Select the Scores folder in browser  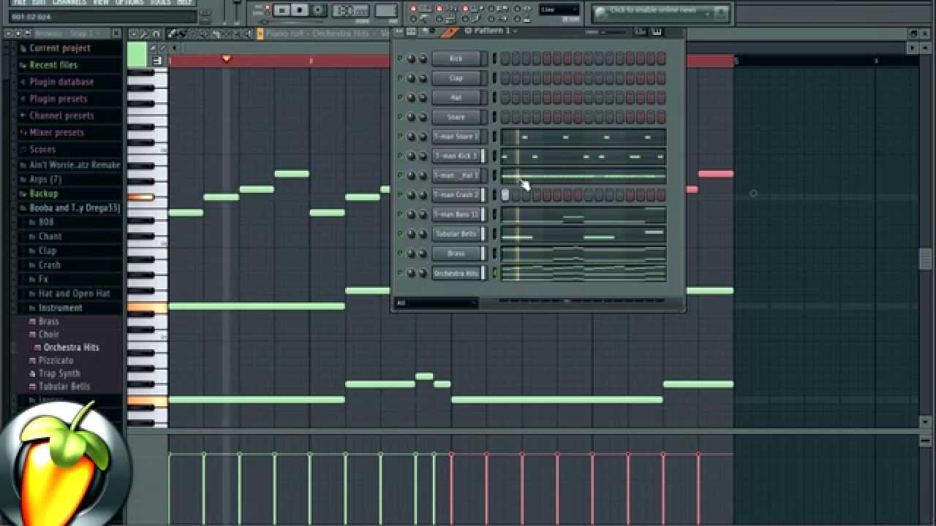point(42,149)
